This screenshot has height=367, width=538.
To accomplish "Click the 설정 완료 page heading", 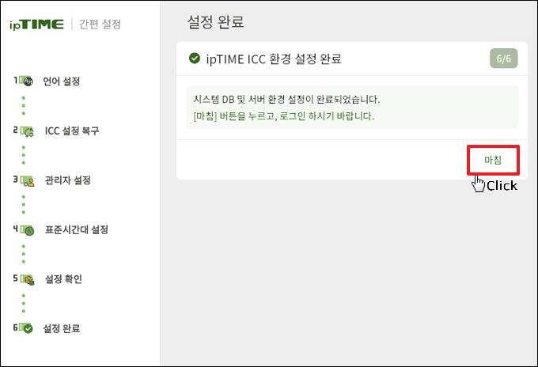I will 216,21.
